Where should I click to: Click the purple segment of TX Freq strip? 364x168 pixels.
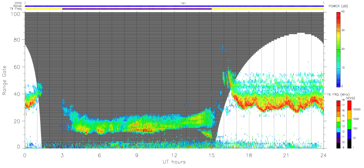pos(137,9)
